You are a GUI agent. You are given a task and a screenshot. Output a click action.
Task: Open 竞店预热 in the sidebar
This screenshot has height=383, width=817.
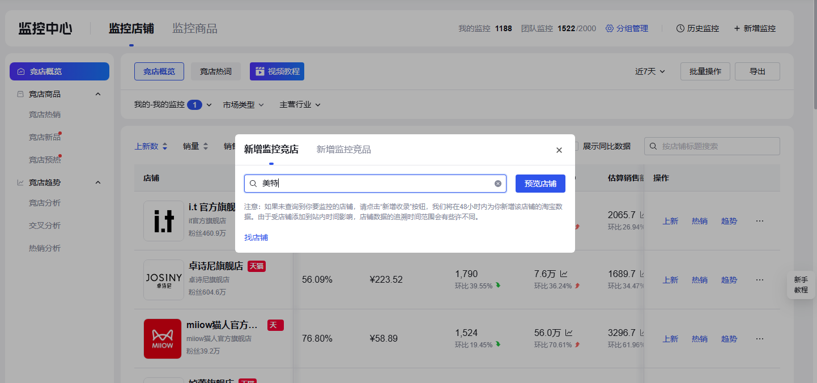45,160
